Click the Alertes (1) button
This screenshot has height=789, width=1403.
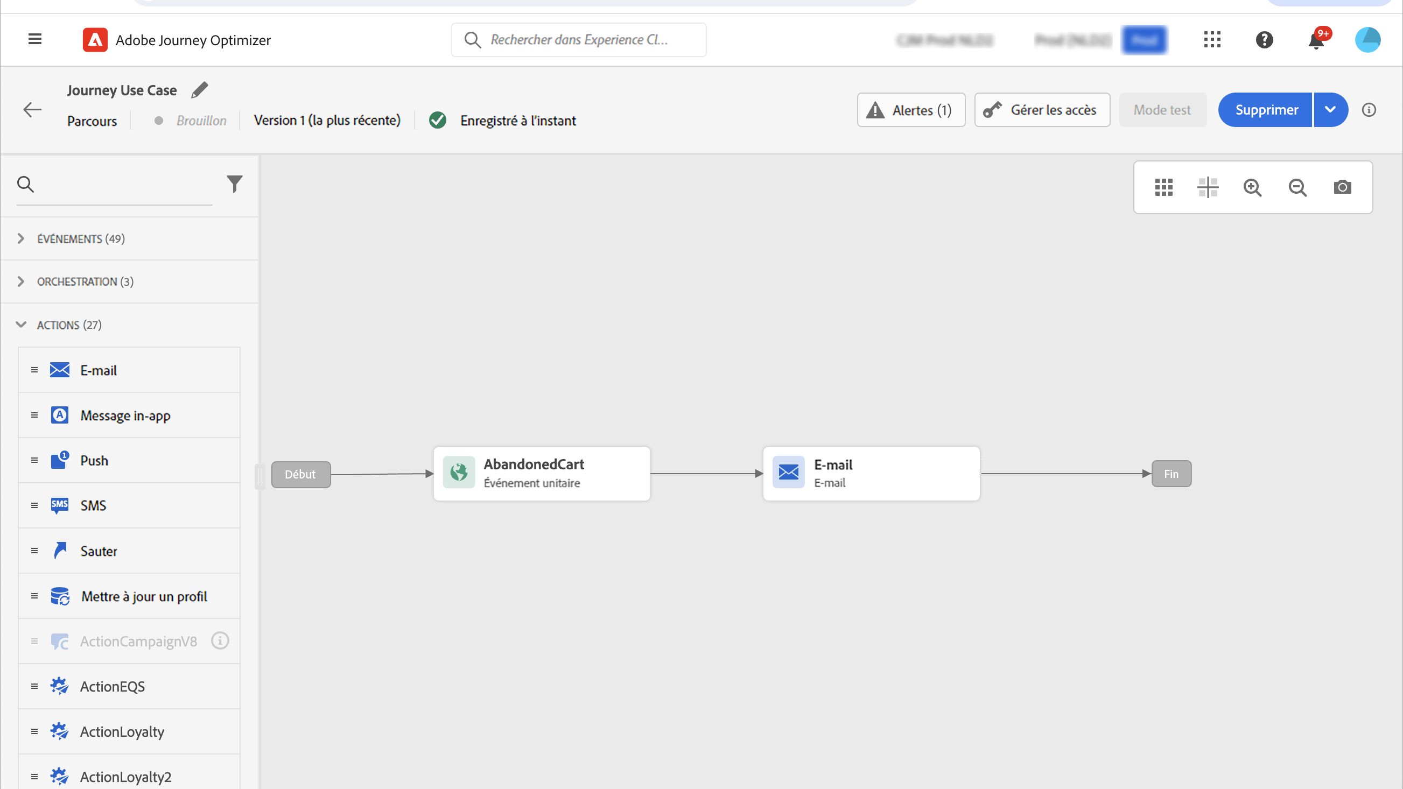tap(910, 110)
